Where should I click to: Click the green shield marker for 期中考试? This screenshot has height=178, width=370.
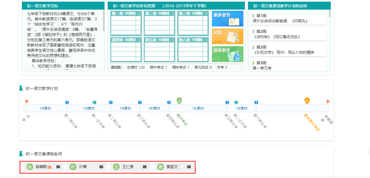[179, 101]
